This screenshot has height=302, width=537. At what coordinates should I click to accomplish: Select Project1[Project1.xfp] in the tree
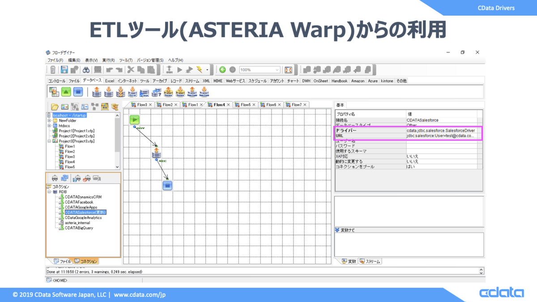77,131
